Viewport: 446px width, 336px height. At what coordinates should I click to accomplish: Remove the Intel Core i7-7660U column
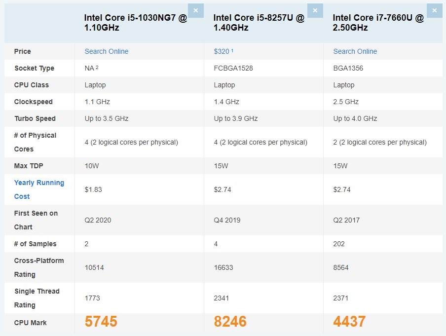(434, 10)
